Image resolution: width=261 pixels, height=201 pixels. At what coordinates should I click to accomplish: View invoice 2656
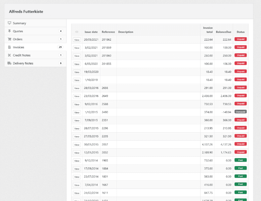pos(77,88)
